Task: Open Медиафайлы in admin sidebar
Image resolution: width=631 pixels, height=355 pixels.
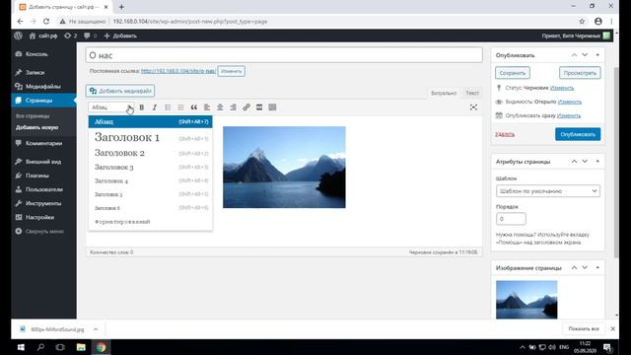Action: coord(43,87)
